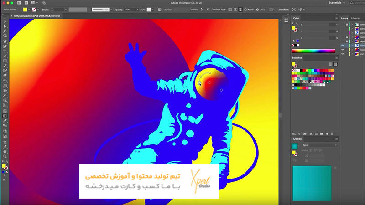The height and width of the screenshot is (205, 365).
Task: Select the Gradient tool in toolbar
Action: point(5,116)
